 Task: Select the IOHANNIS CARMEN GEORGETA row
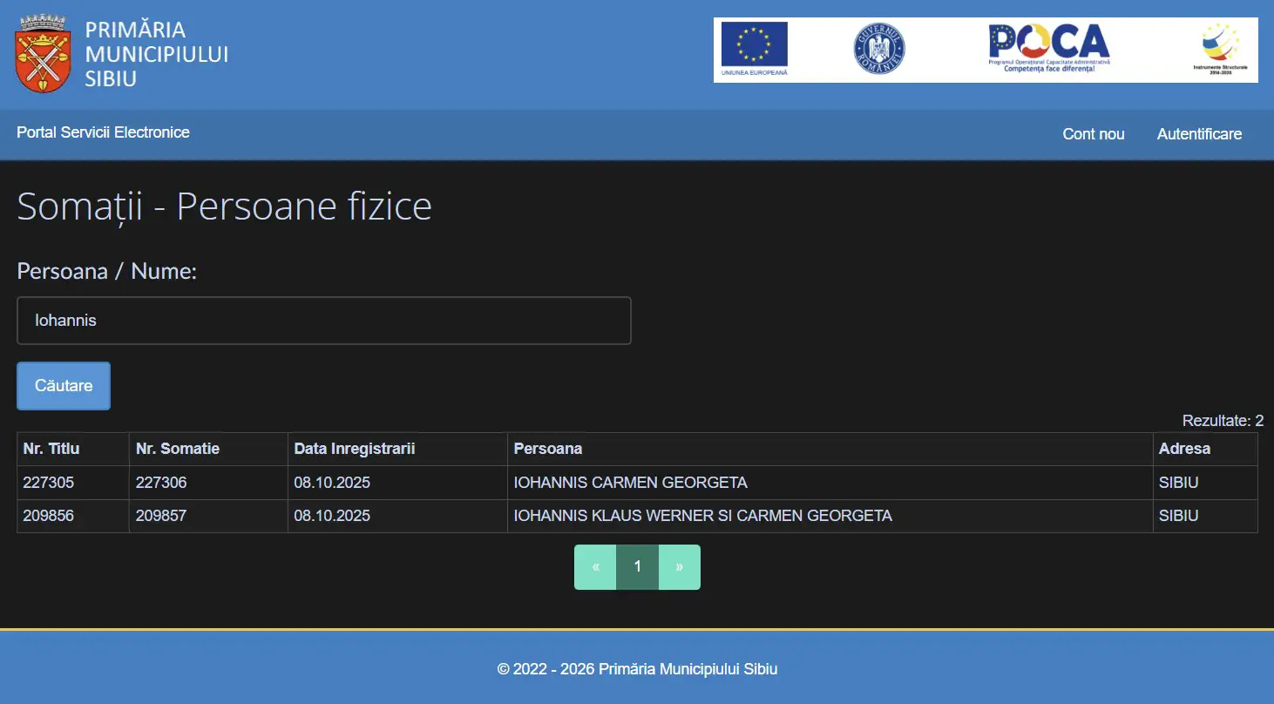637,483
